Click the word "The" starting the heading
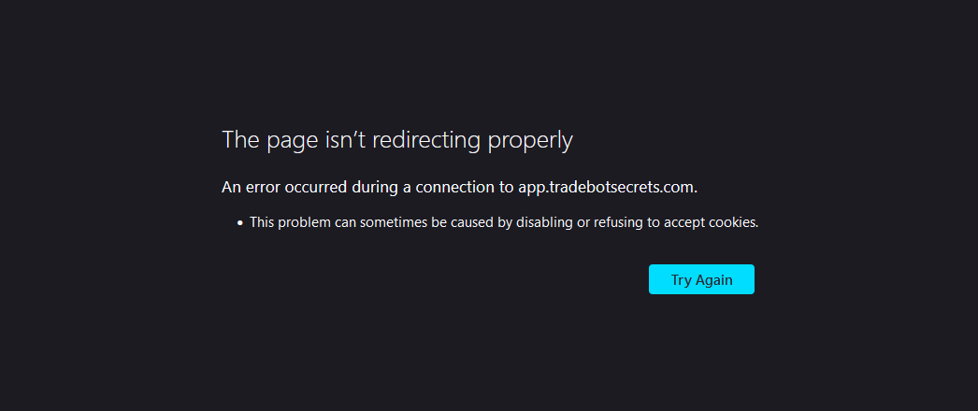 pyautogui.click(x=240, y=140)
